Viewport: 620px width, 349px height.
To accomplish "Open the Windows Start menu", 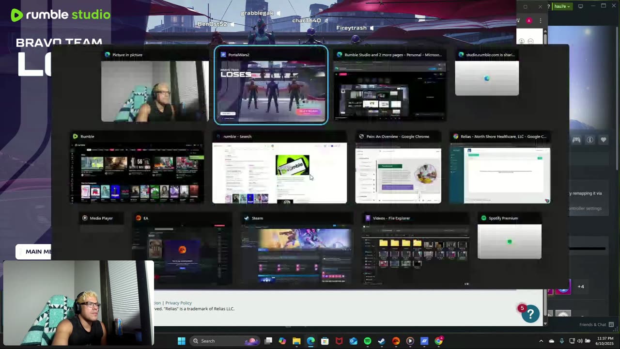I will coord(182,341).
